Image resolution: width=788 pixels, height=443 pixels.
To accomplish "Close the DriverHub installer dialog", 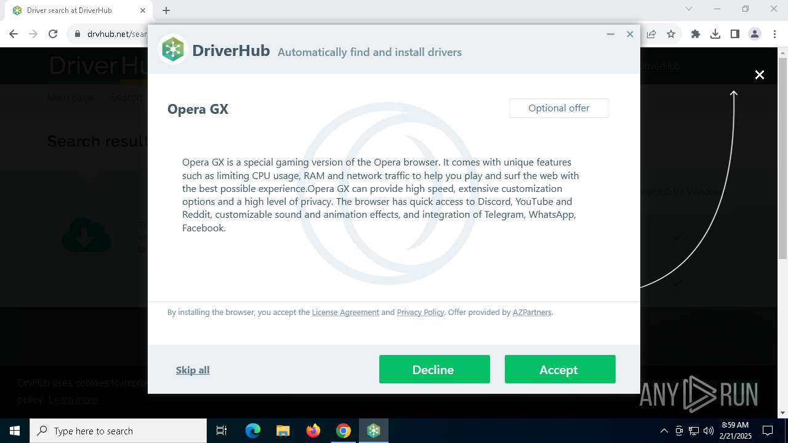I will [630, 34].
